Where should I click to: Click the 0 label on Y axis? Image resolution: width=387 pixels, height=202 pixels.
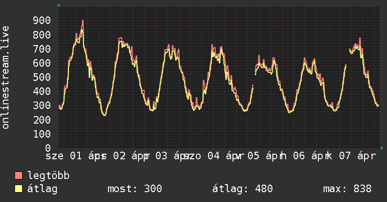pos(48,148)
